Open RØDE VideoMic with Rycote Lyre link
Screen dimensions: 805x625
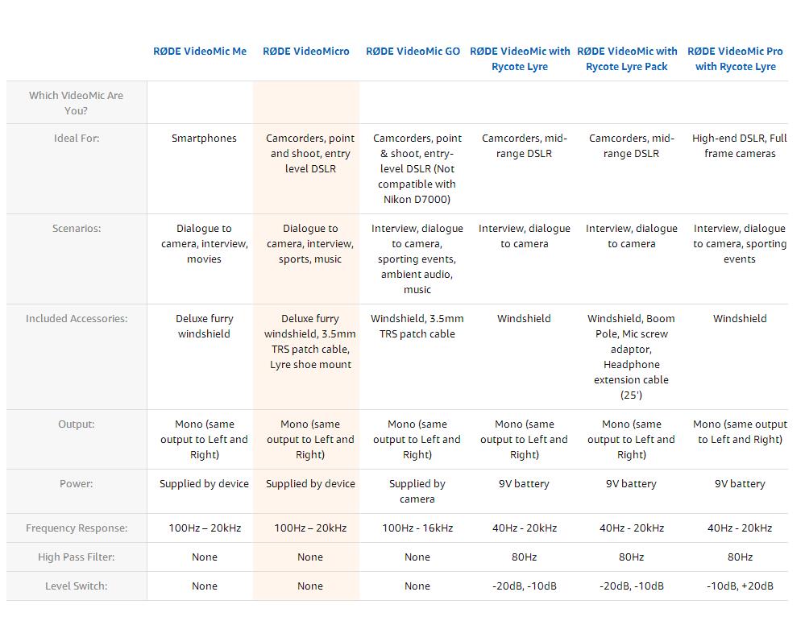520,59
